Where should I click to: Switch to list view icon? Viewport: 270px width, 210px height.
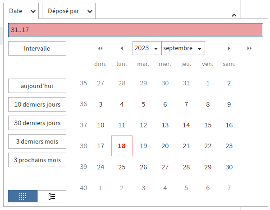click(52, 196)
